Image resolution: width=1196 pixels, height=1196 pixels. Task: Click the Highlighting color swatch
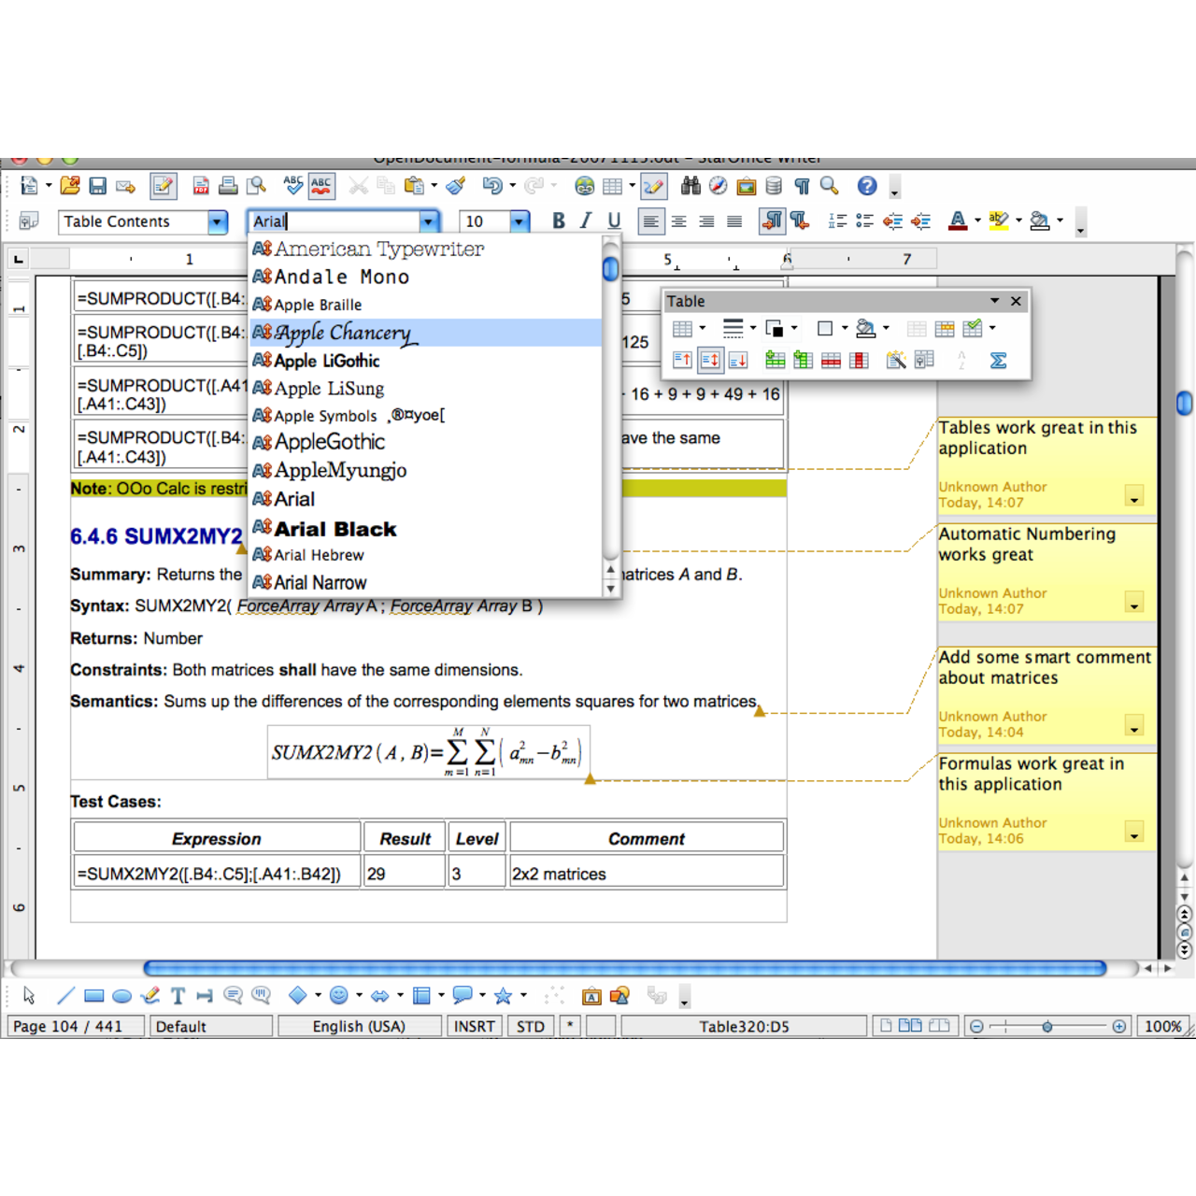999,221
